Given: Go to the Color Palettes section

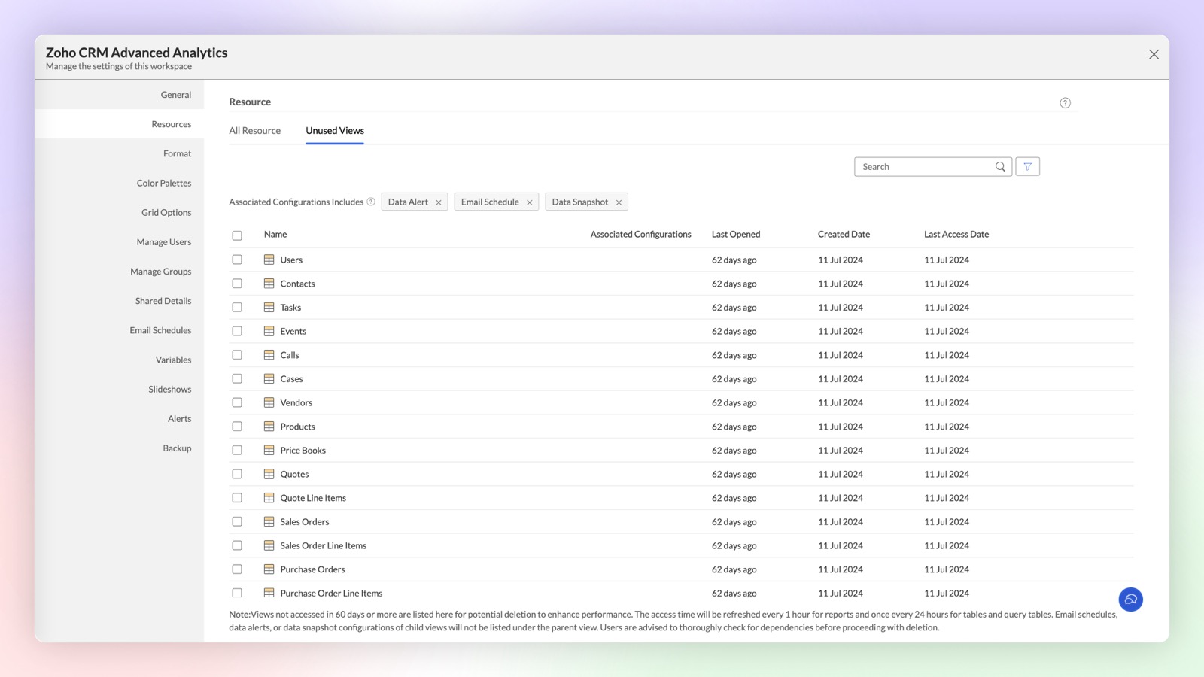Looking at the screenshot, I should click(x=120, y=183).
